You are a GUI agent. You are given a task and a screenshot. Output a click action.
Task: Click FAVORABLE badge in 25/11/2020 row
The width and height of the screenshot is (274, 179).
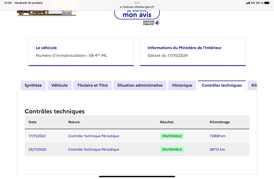tap(172, 149)
